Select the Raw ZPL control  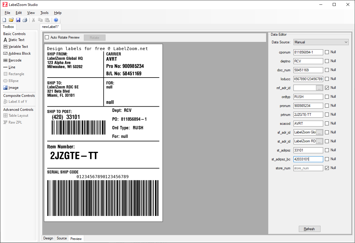point(13,122)
